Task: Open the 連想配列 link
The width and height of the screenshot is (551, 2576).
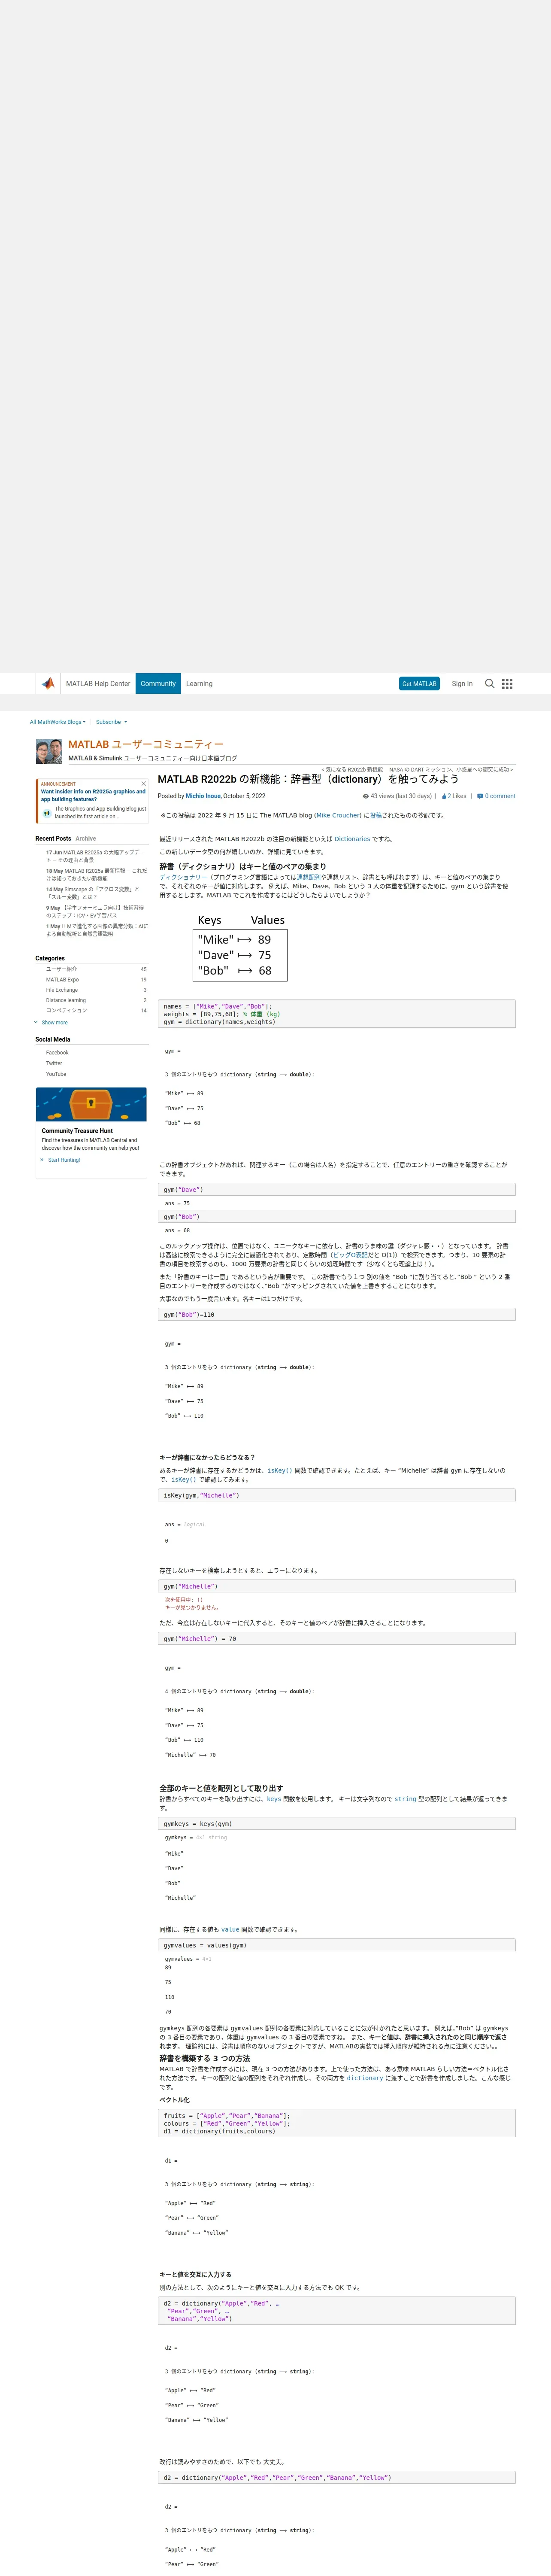Action: tap(308, 877)
